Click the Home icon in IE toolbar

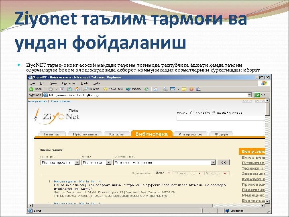coord(77,89)
